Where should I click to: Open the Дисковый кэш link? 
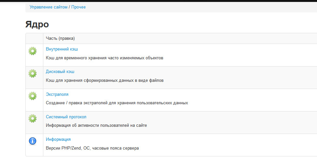coord(60,72)
